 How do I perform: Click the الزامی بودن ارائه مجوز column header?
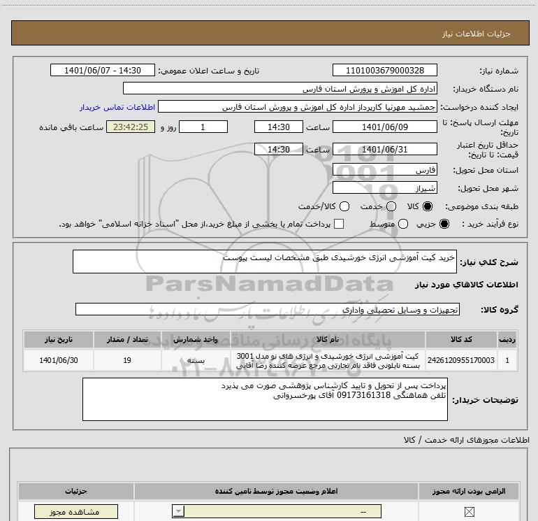click(469, 492)
